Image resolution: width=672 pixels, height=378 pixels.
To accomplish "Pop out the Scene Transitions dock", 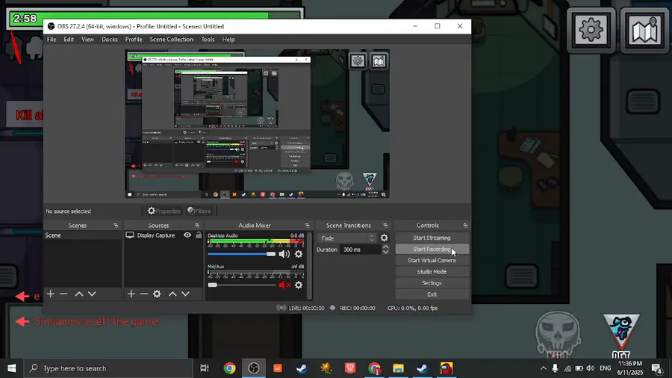I will point(385,226).
